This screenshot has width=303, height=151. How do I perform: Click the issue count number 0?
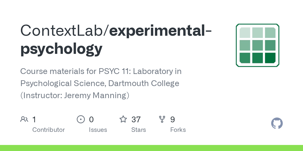coord(91,119)
